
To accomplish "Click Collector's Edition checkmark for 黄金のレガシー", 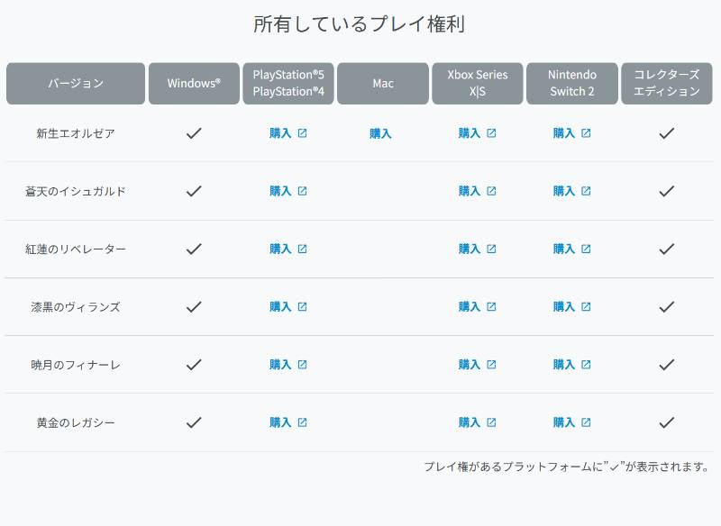I will point(667,422).
